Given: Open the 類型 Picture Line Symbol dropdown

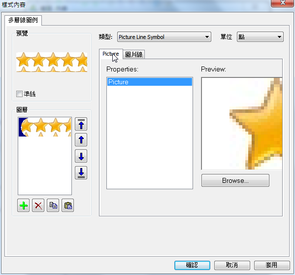Looking at the screenshot, I should tap(164, 37).
